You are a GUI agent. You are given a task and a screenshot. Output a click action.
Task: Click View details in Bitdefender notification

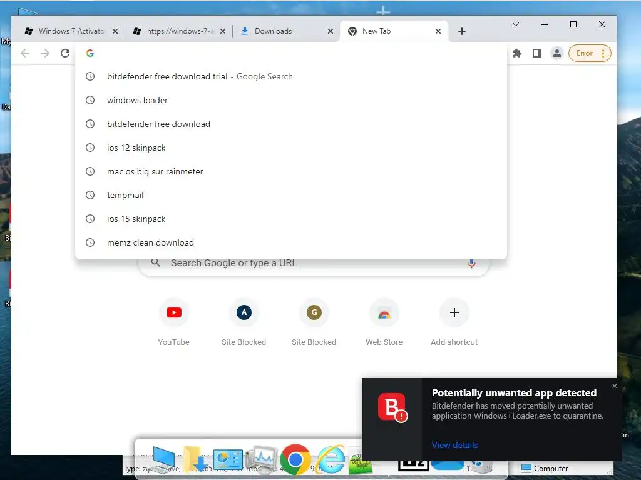(x=454, y=445)
